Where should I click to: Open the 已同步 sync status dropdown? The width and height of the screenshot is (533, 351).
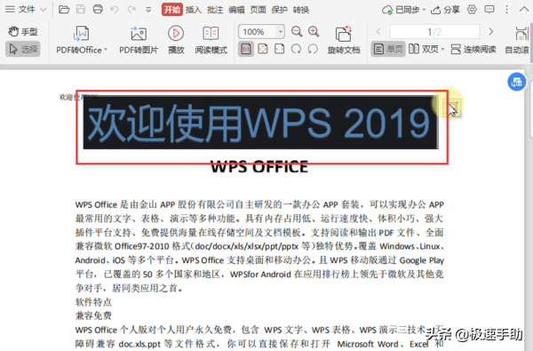point(403,10)
